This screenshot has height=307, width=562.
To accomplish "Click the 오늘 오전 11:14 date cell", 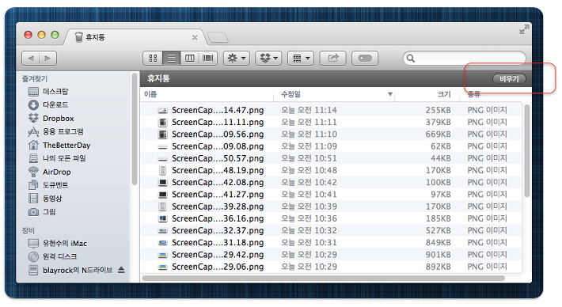I will click(309, 110).
